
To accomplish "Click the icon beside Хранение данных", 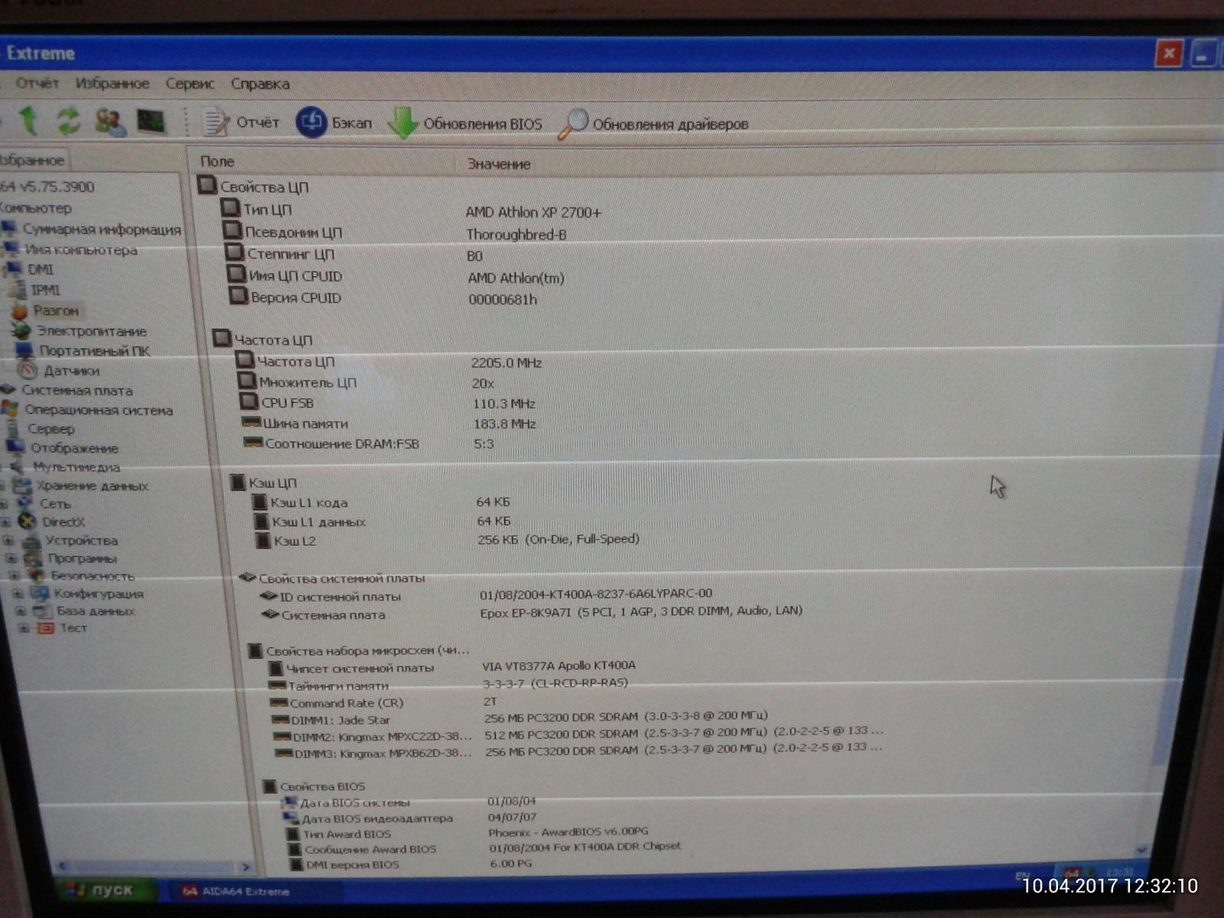I will [22, 485].
